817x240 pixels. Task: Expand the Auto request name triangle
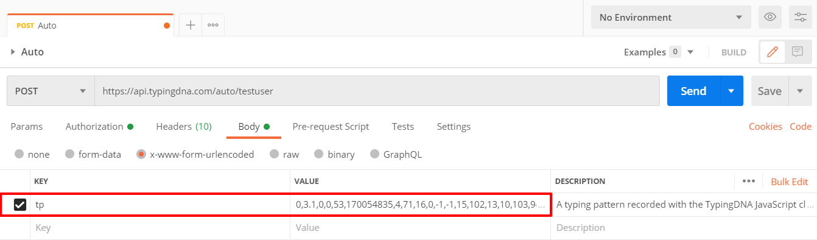point(13,52)
